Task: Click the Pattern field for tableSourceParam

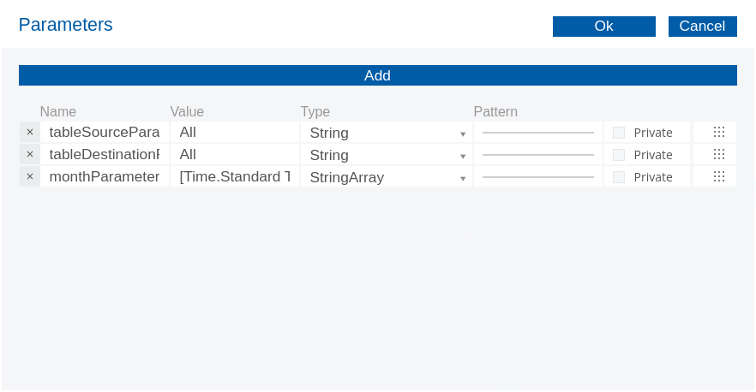Action: (x=537, y=132)
